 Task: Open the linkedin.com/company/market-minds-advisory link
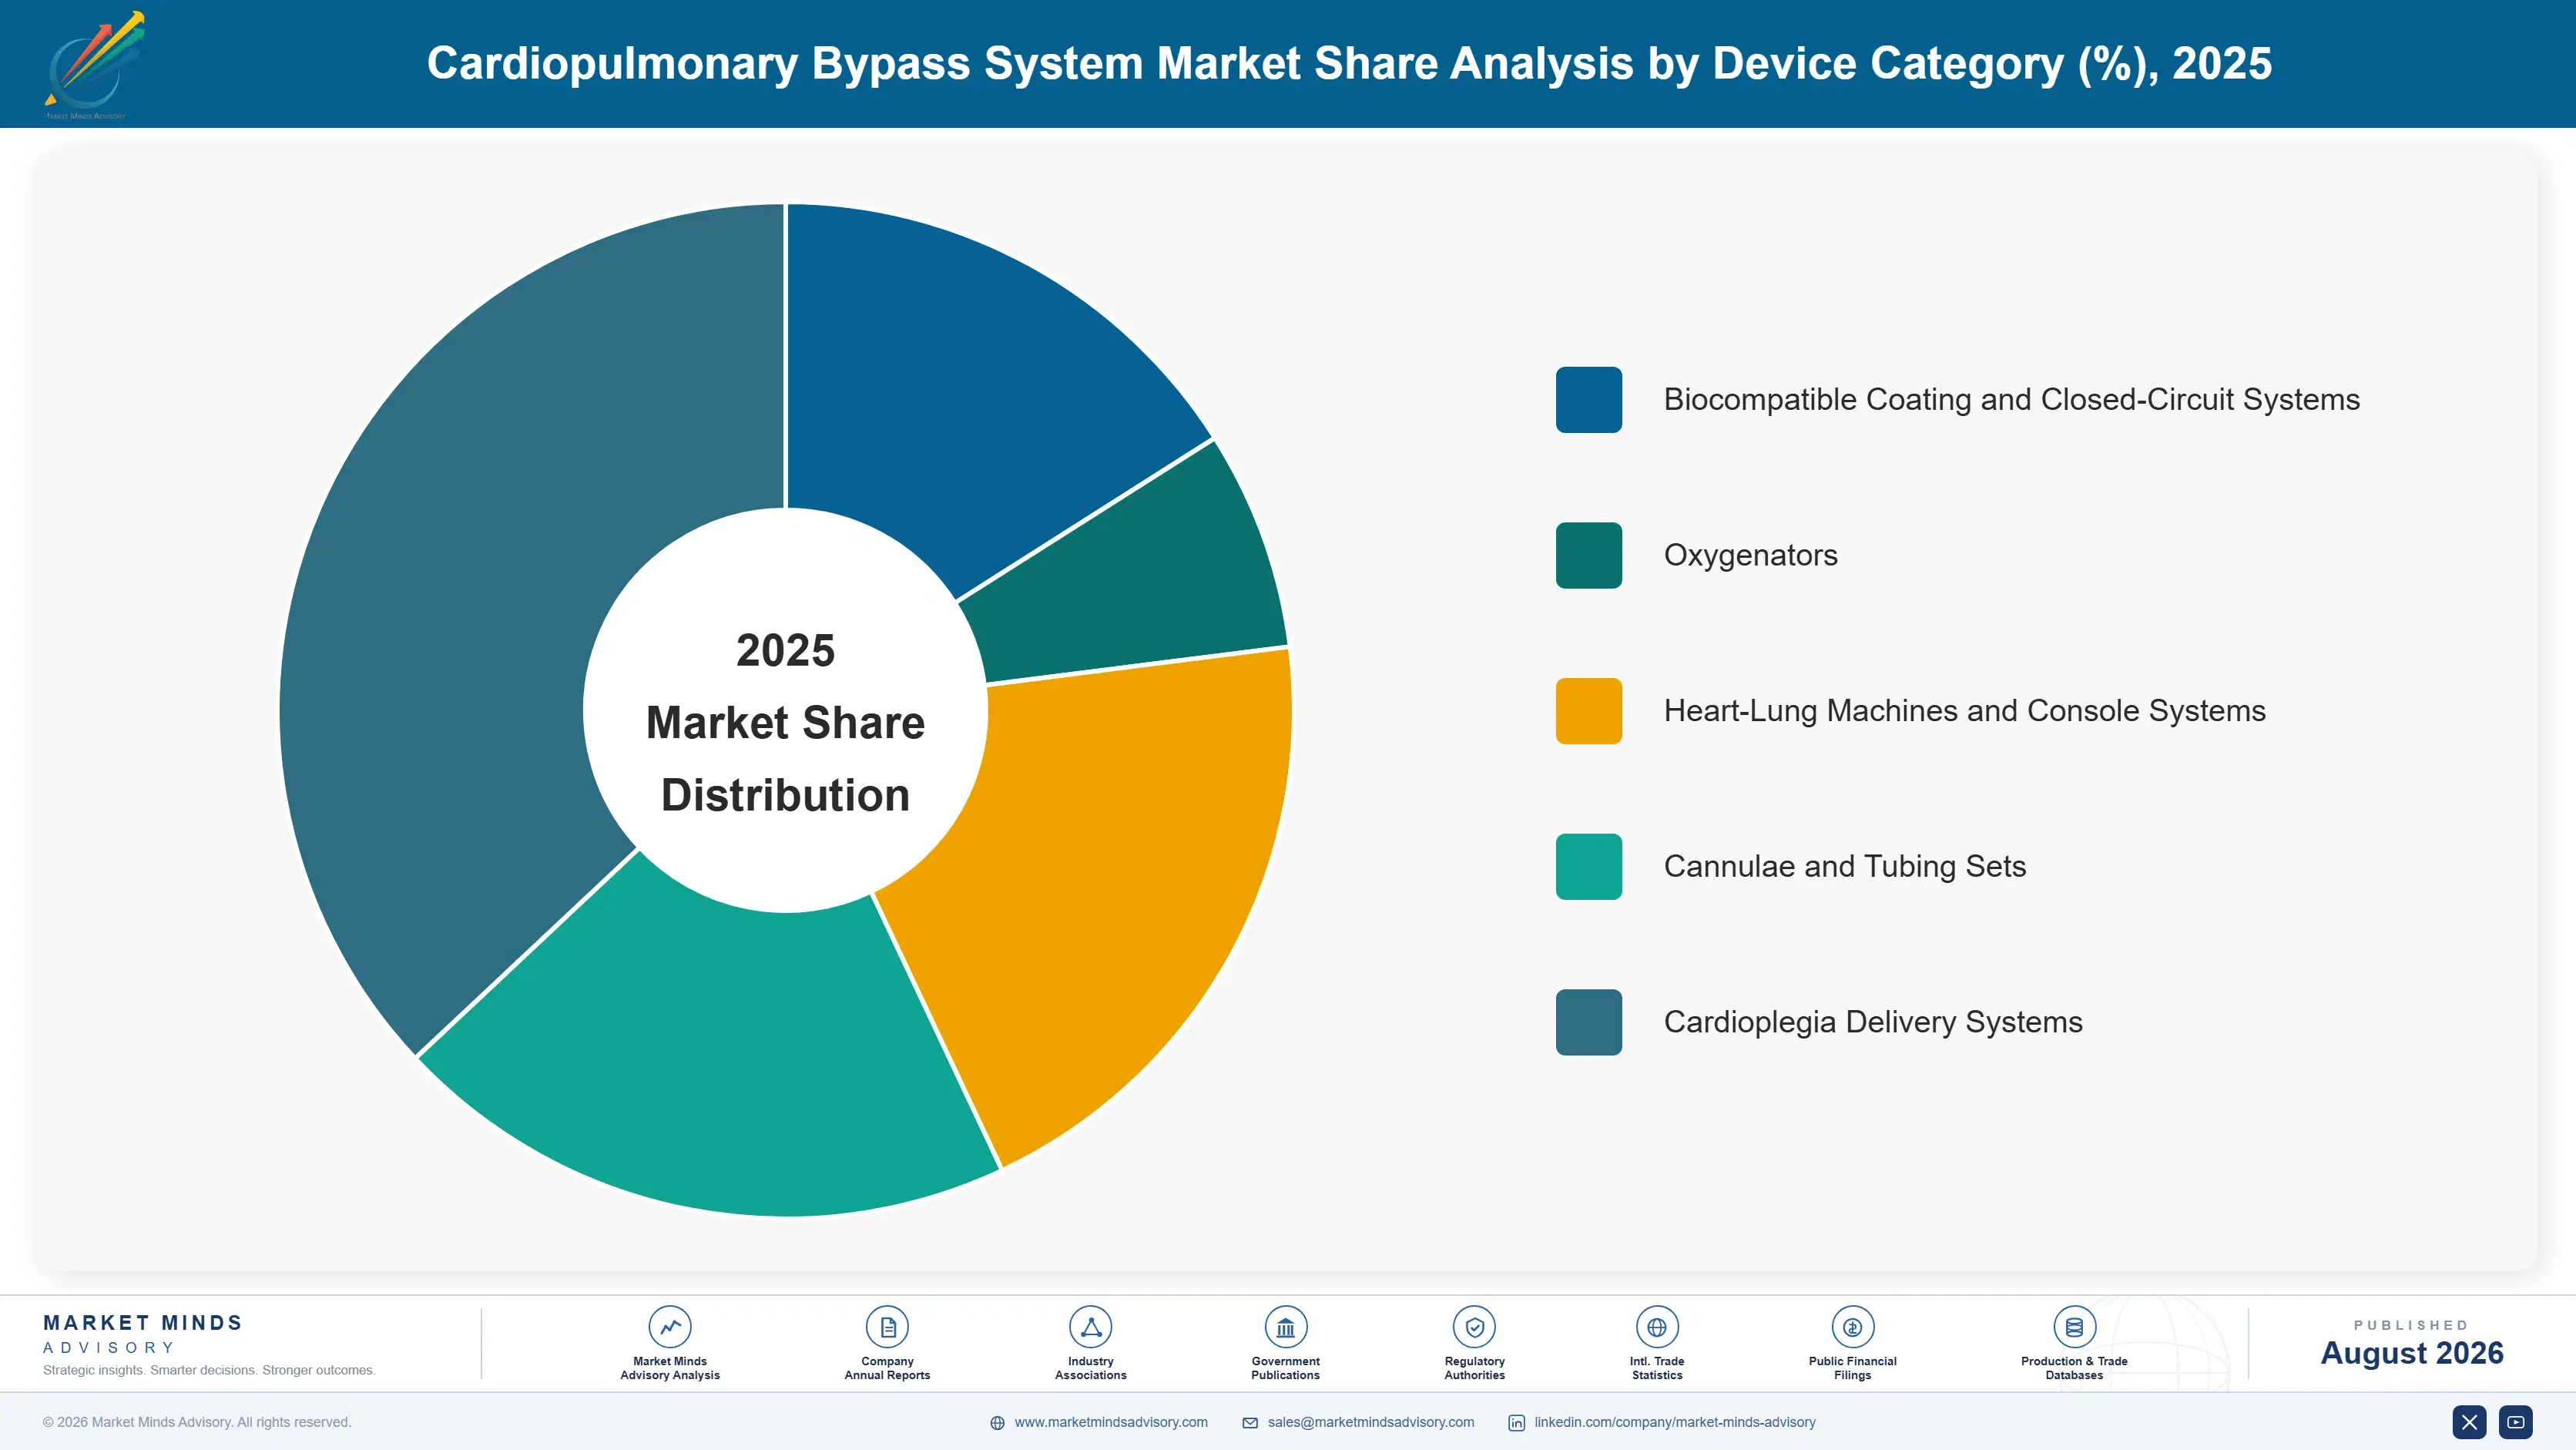(1674, 1422)
